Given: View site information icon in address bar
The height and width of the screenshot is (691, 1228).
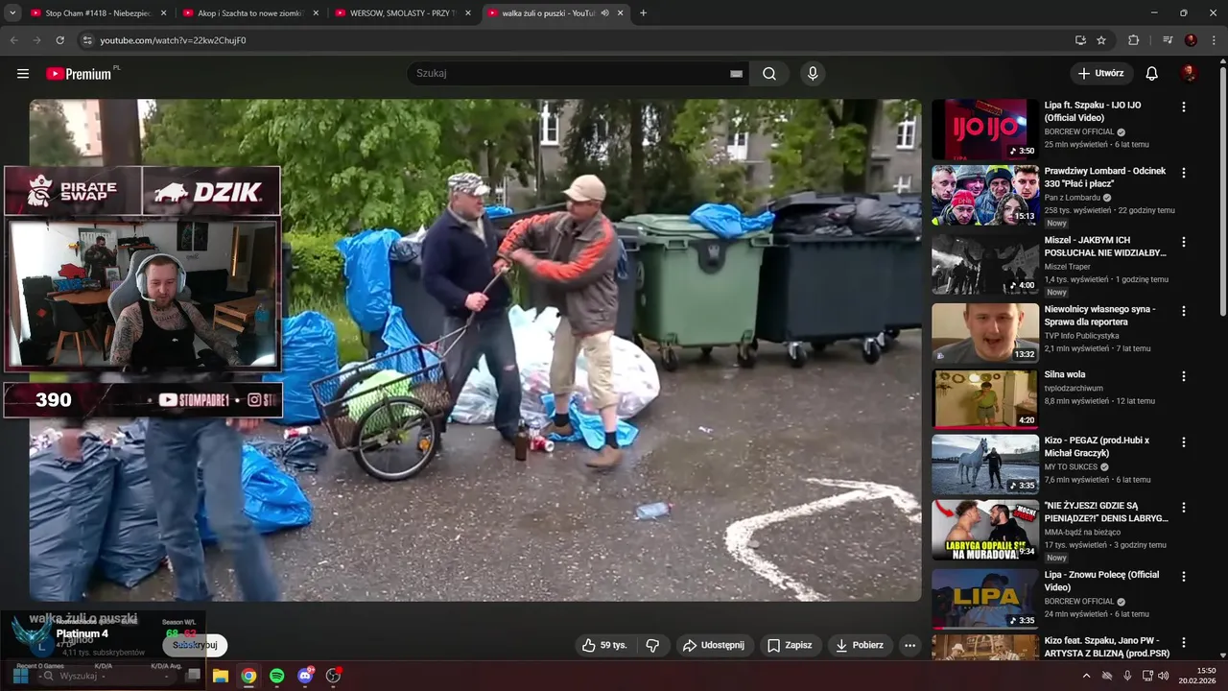Looking at the screenshot, I should (86, 40).
